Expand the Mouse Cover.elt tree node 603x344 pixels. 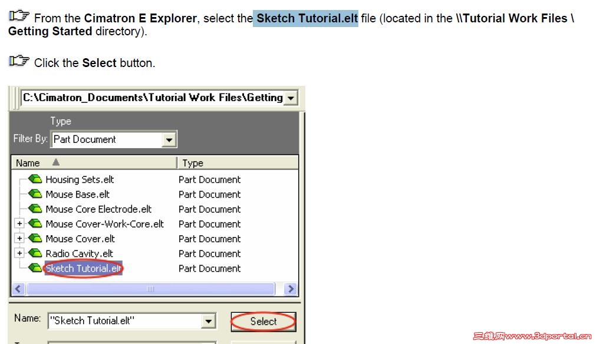(19, 238)
